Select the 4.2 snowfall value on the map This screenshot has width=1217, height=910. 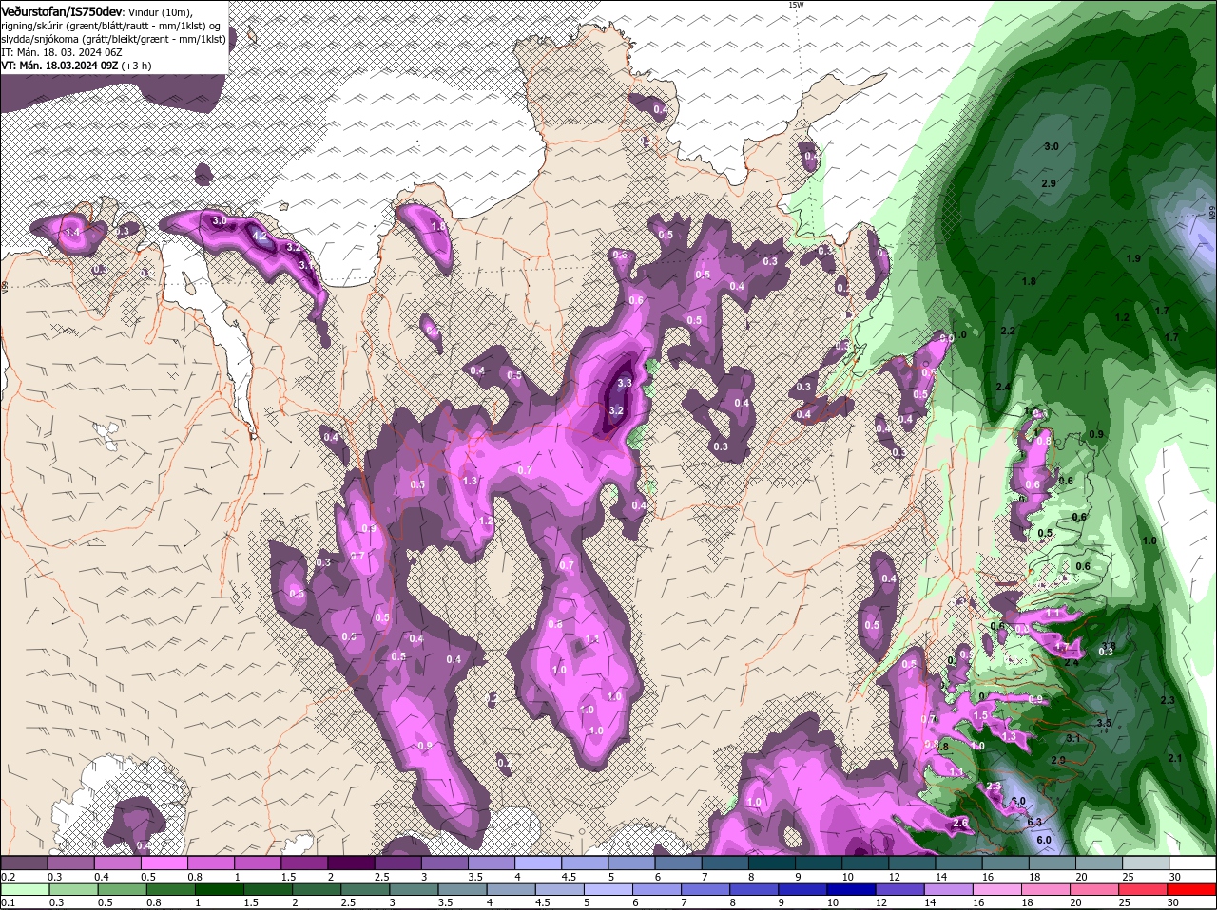(260, 234)
